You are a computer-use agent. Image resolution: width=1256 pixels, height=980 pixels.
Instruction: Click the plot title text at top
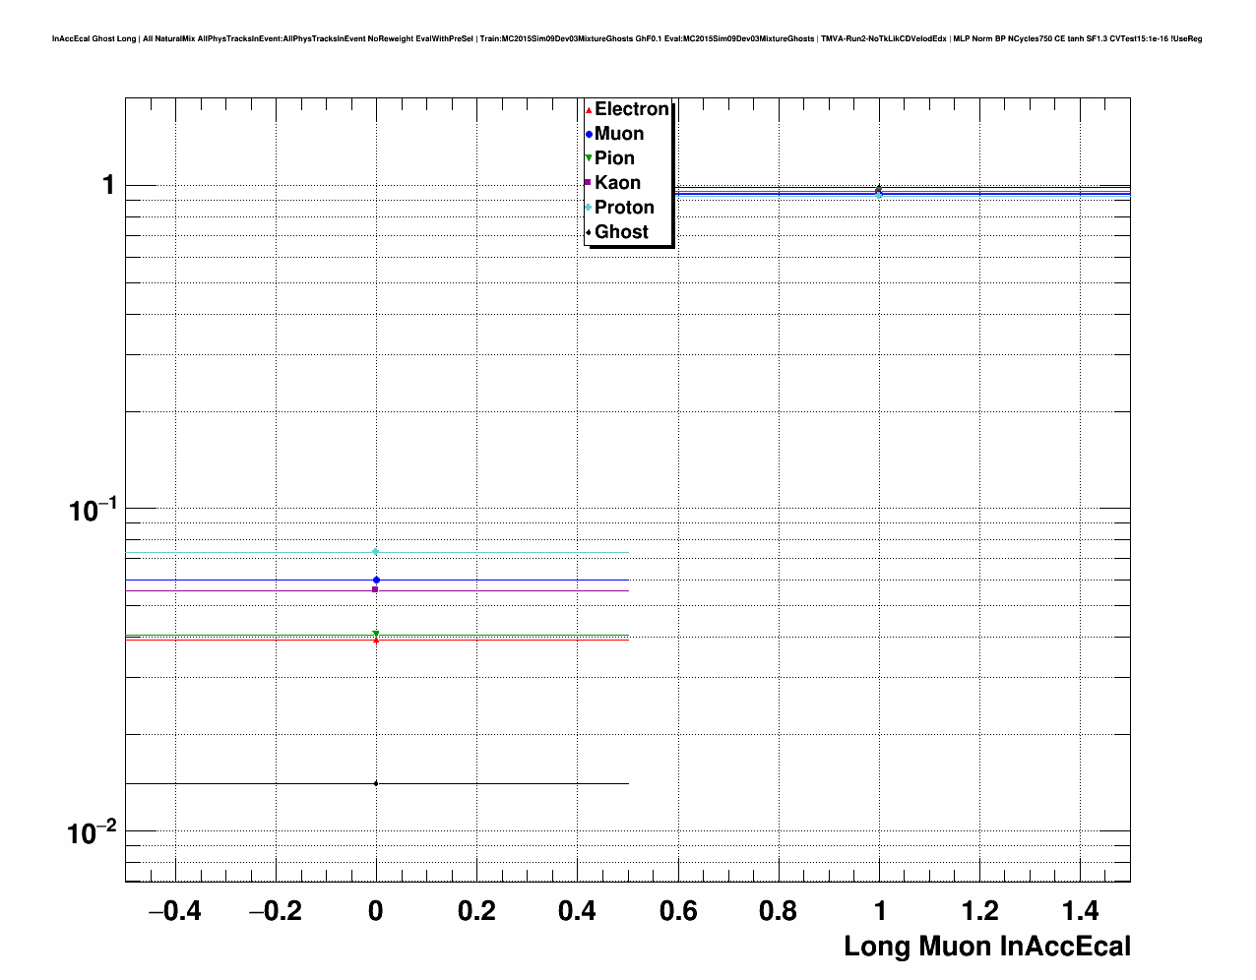click(627, 38)
